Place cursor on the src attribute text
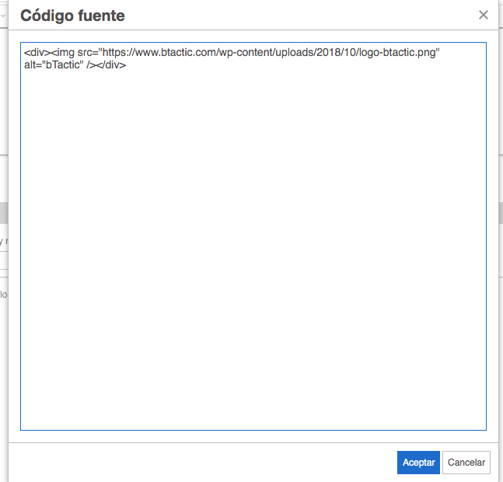Image resolution: width=503 pixels, height=482 pixels. [85, 52]
